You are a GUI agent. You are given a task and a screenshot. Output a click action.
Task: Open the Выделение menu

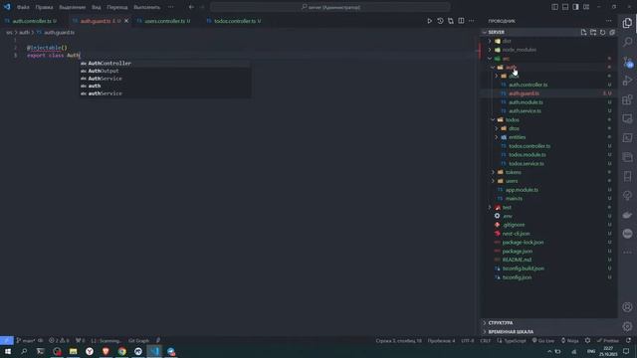73,7
